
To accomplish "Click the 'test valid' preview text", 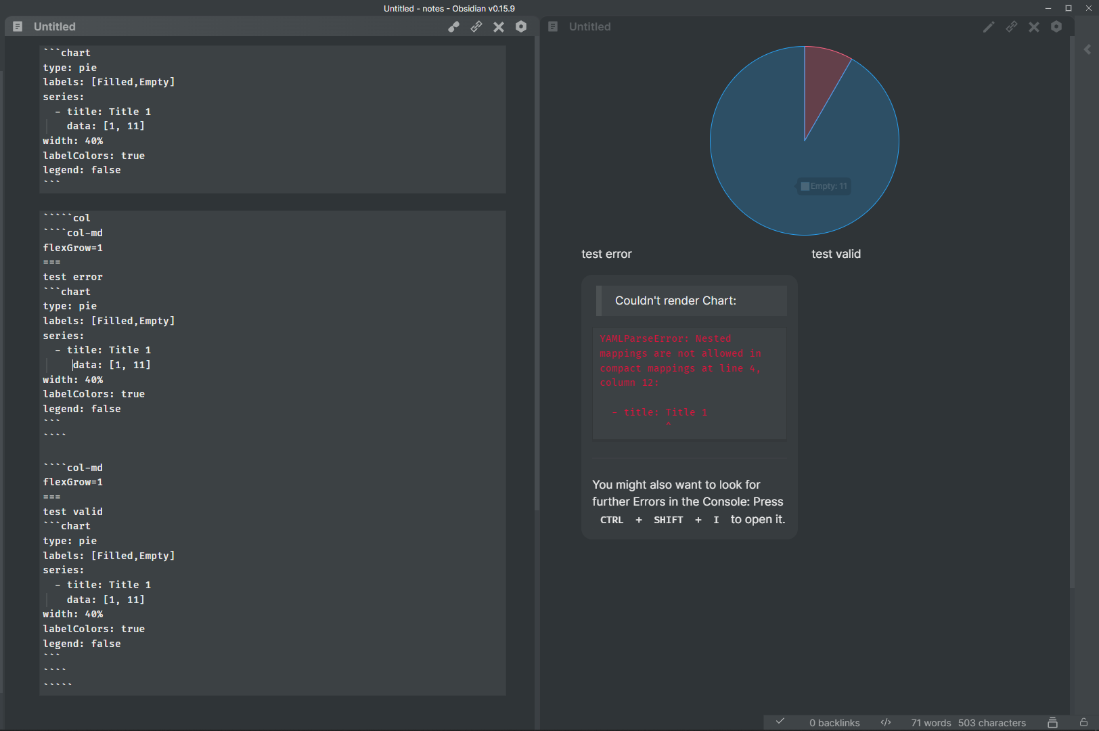I will click(836, 254).
